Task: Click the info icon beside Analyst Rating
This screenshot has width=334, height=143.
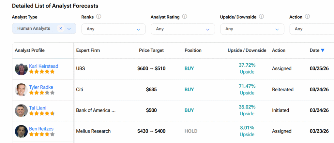Action: [185, 17]
